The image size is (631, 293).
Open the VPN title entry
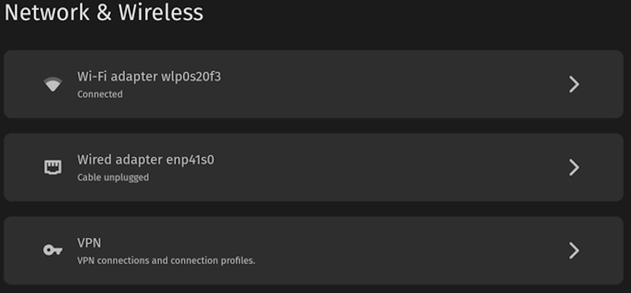89,243
